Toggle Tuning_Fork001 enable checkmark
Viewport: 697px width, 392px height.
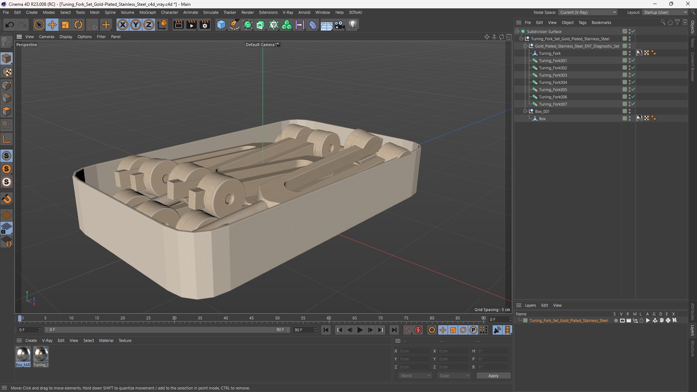pyautogui.click(x=633, y=61)
